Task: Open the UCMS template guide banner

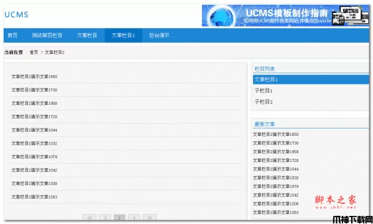Action: point(285,16)
